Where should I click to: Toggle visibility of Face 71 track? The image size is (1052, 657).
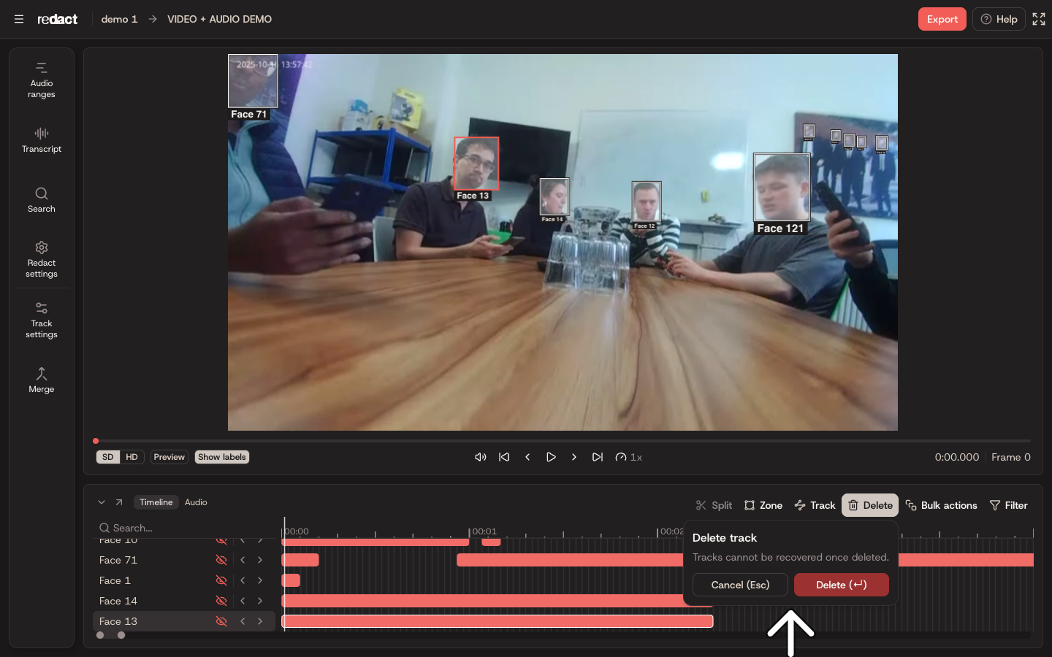(221, 560)
